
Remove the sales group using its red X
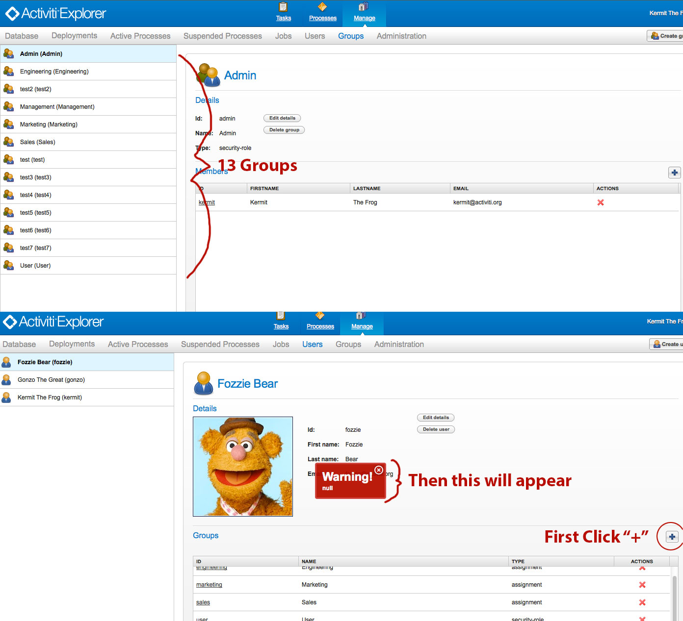point(642,602)
